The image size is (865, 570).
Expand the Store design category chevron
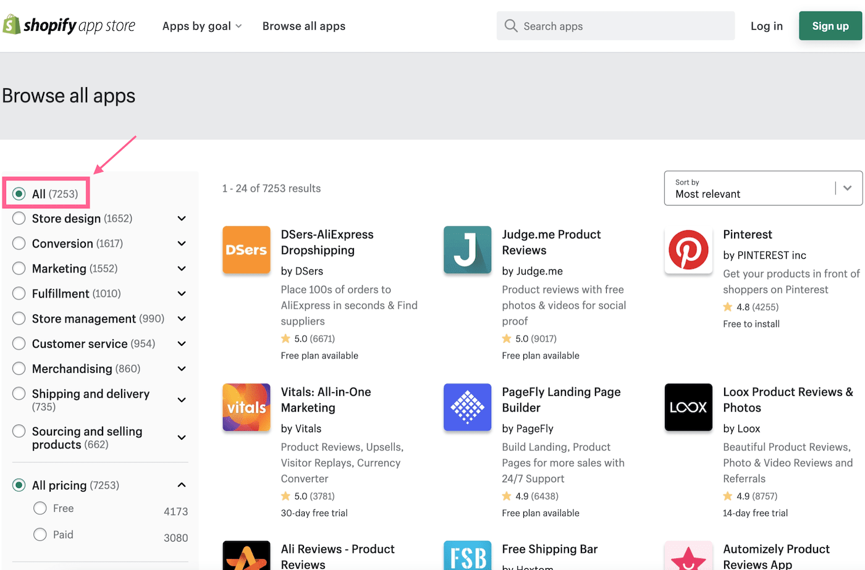tap(182, 219)
